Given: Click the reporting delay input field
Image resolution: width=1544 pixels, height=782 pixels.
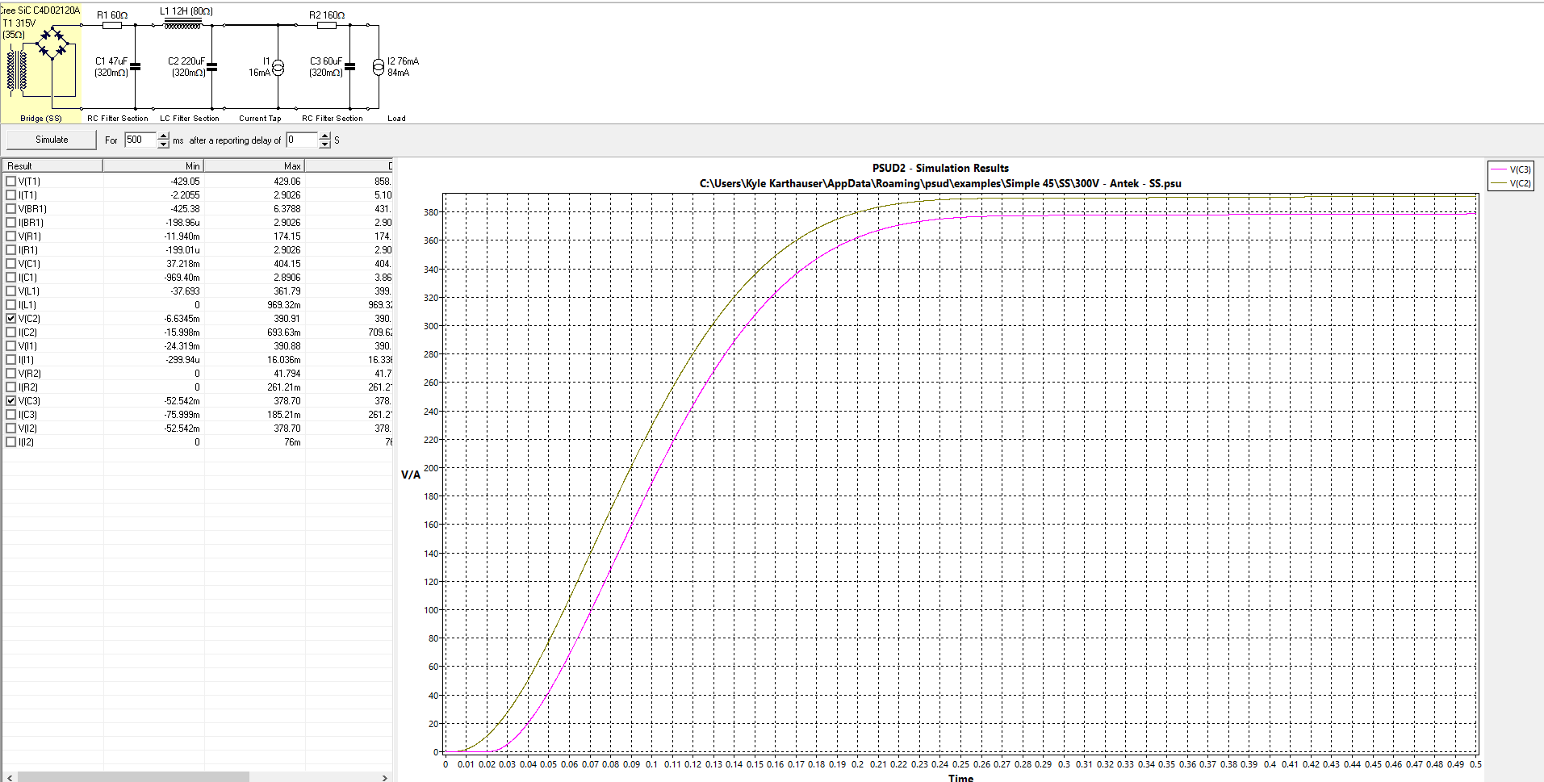Looking at the screenshot, I should tap(302, 140).
